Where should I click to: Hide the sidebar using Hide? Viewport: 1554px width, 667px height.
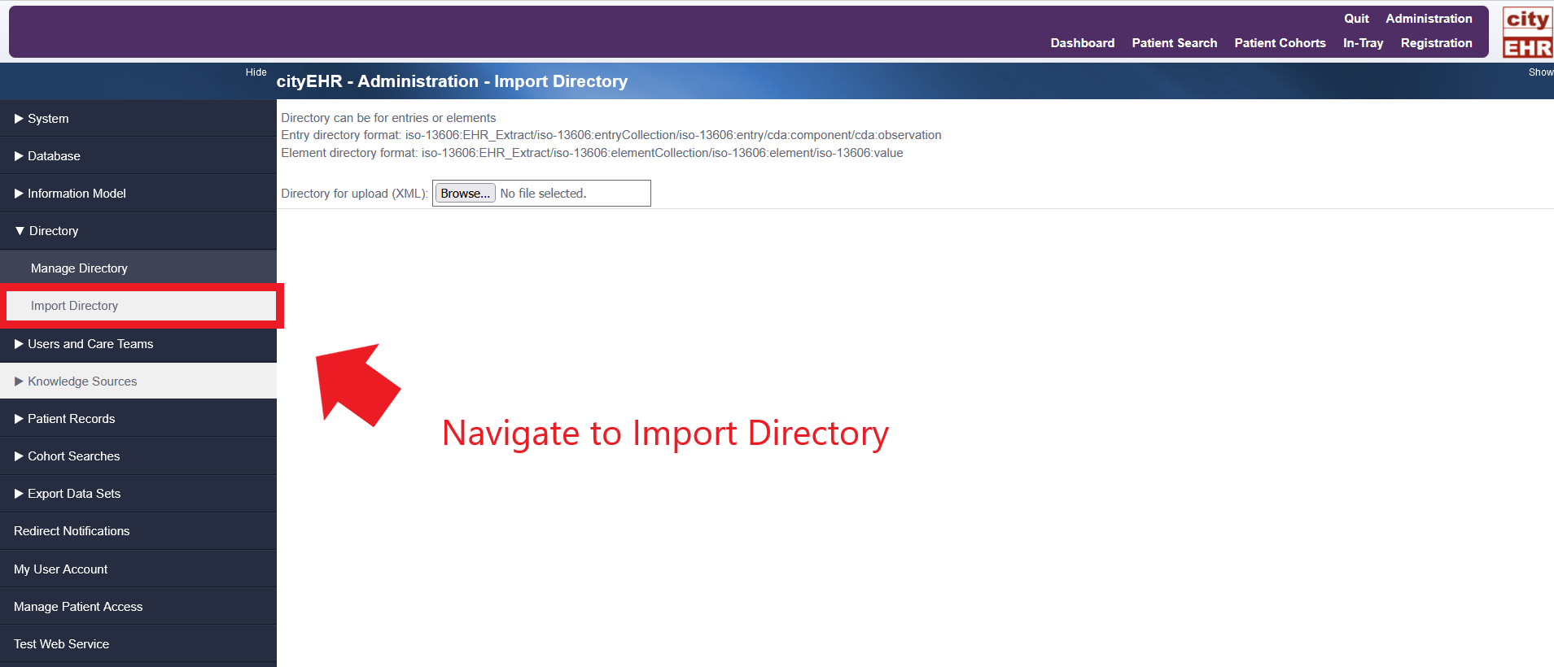pos(256,72)
